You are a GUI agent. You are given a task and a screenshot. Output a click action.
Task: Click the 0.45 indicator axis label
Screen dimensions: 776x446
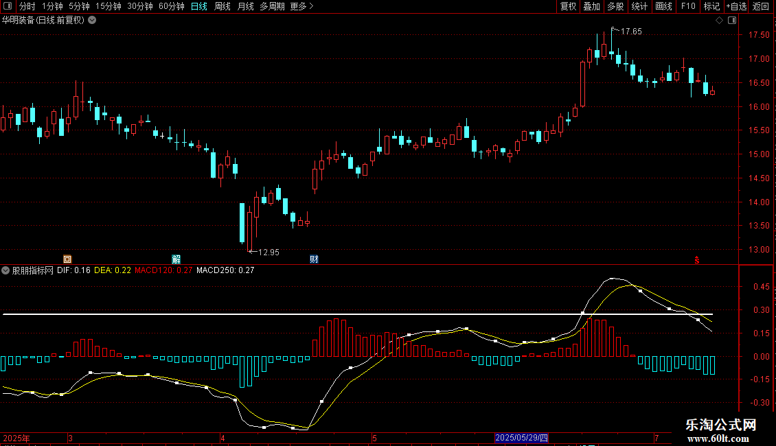click(761, 287)
